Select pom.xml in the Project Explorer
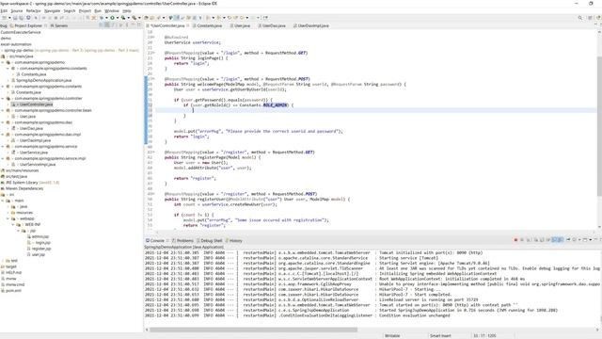The height and width of the screenshot is (339, 602). [13, 291]
